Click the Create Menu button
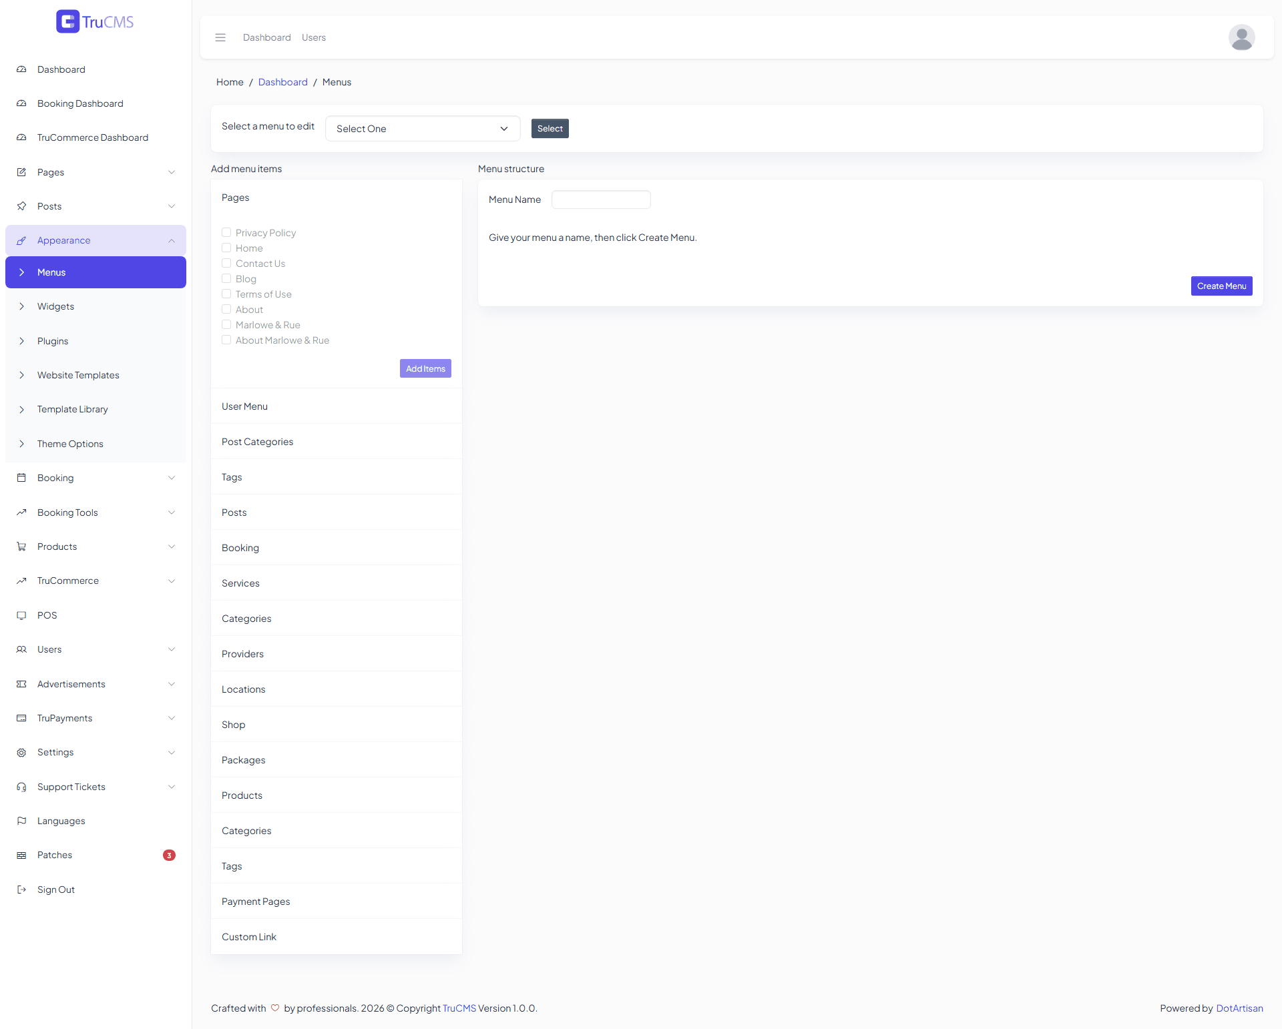1282x1029 pixels. 1221,286
